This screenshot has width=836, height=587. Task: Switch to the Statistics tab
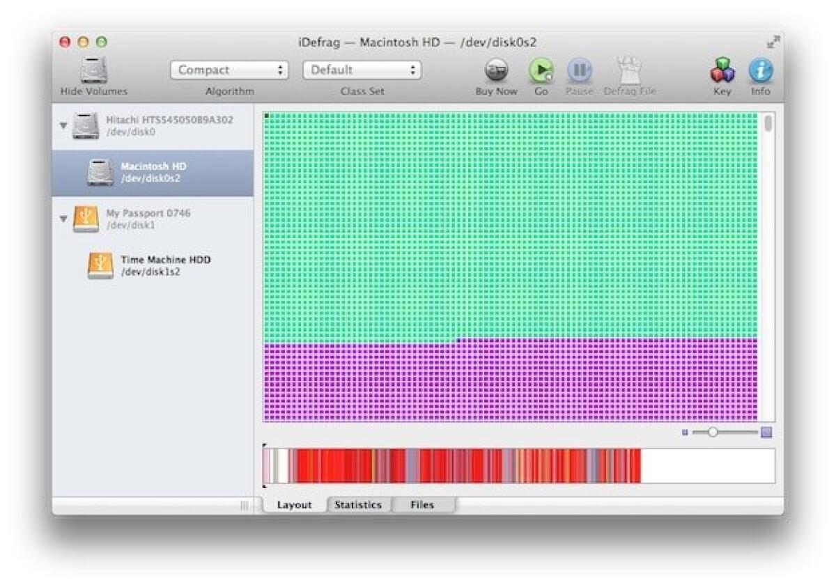(359, 504)
